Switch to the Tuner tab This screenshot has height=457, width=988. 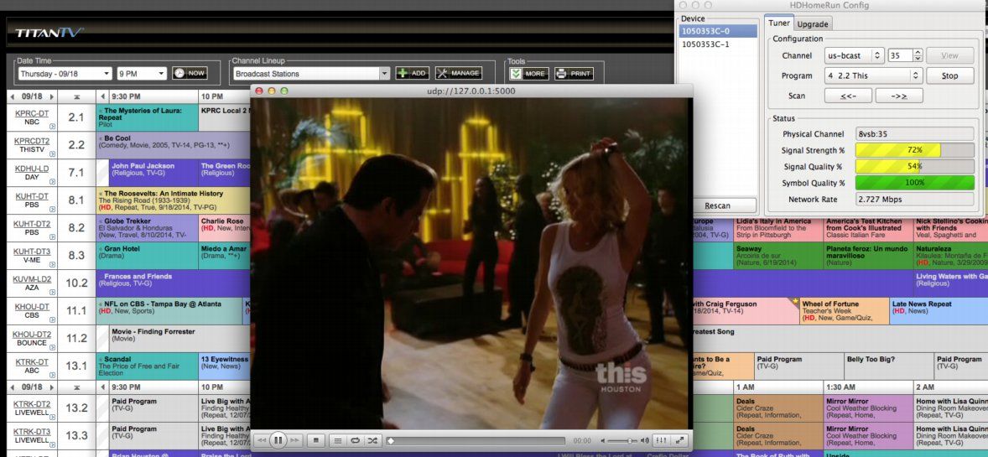click(x=779, y=23)
